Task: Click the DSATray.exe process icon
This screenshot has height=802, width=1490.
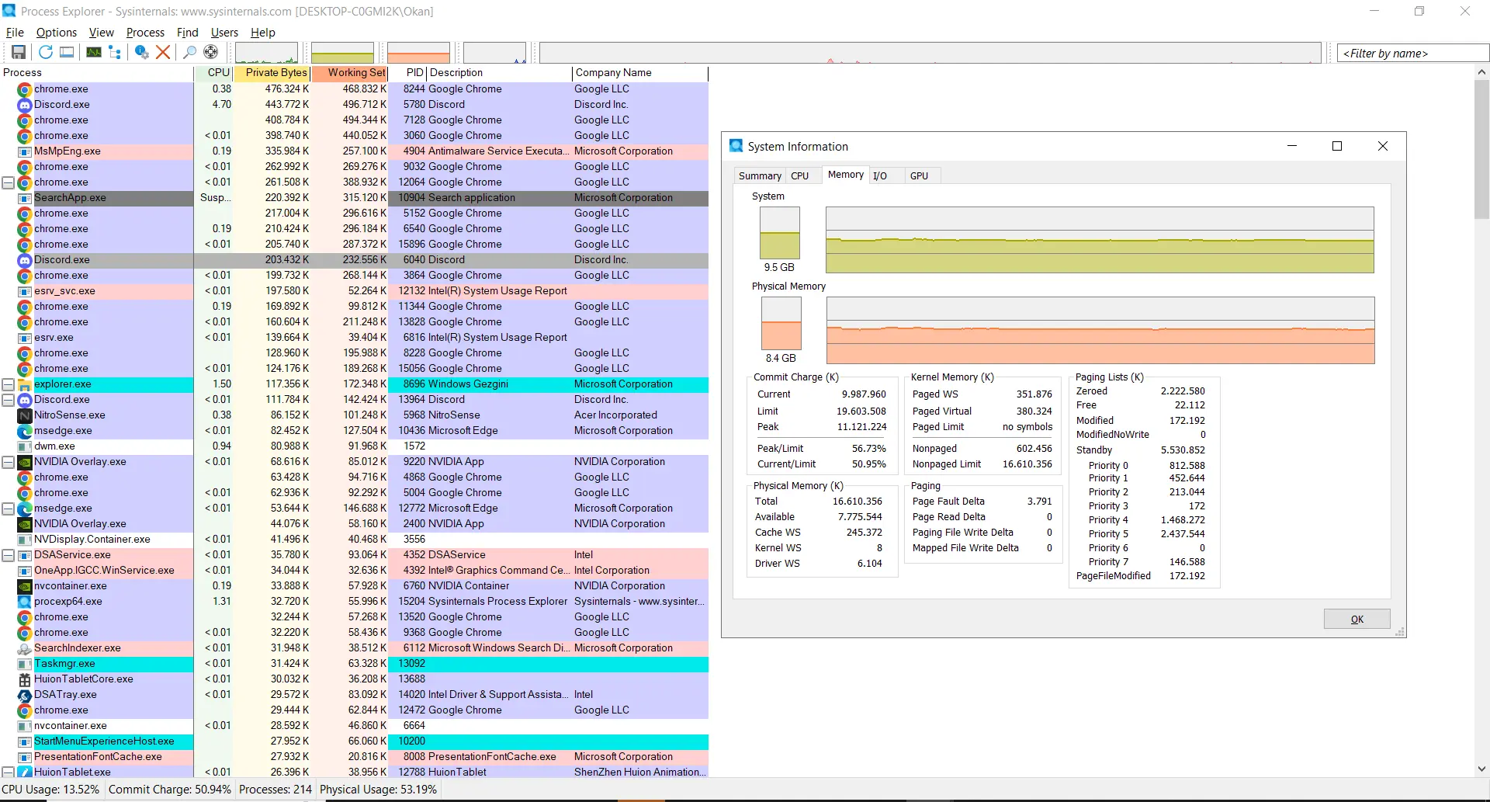Action: [x=25, y=695]
